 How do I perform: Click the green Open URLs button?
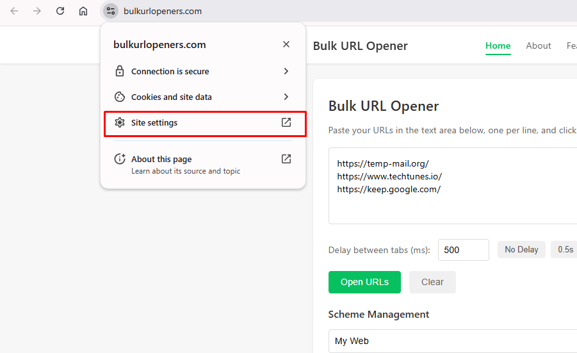pyautogui.click(x=364, y=282)
